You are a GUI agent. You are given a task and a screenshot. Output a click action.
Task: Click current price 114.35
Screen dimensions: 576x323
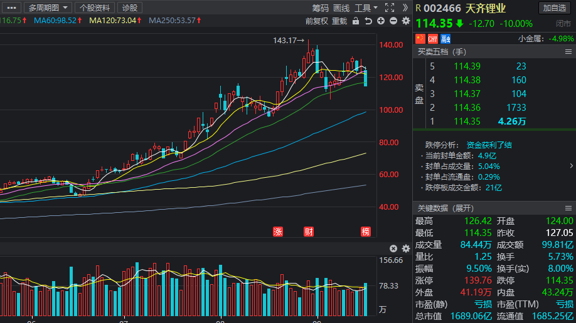[434, 24]
